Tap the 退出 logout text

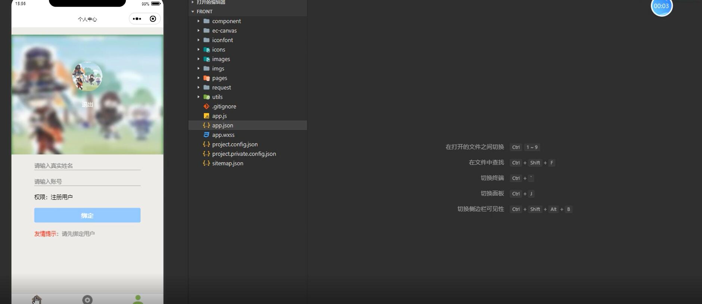tap(87, 105)
